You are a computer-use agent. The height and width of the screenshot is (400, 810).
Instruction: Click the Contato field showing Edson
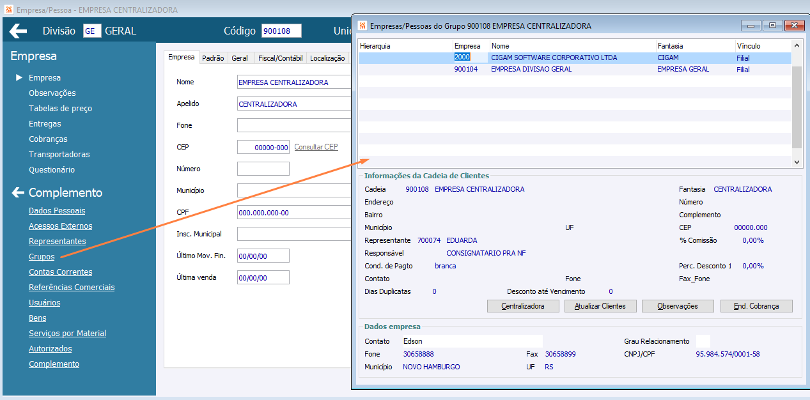tap(472, 341)
